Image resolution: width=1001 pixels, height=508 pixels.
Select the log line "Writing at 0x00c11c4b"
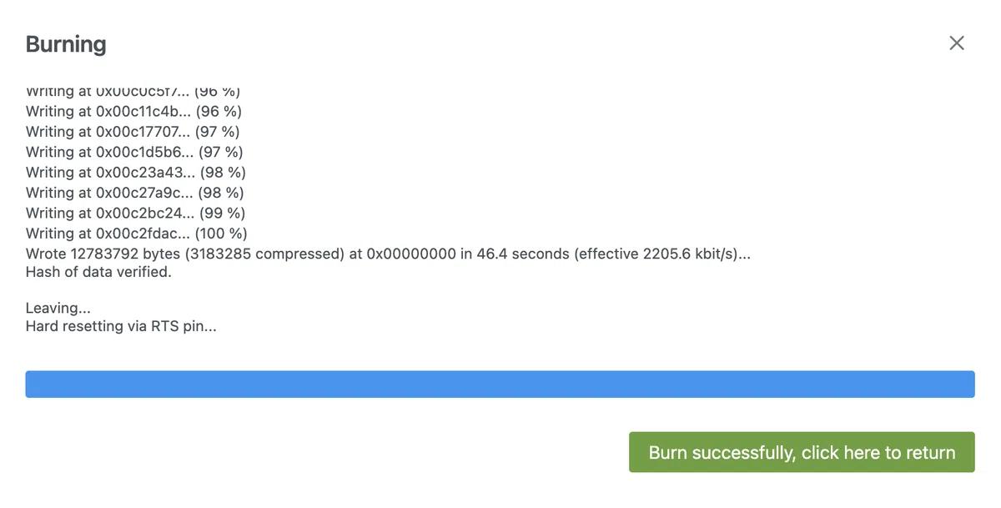134,111
